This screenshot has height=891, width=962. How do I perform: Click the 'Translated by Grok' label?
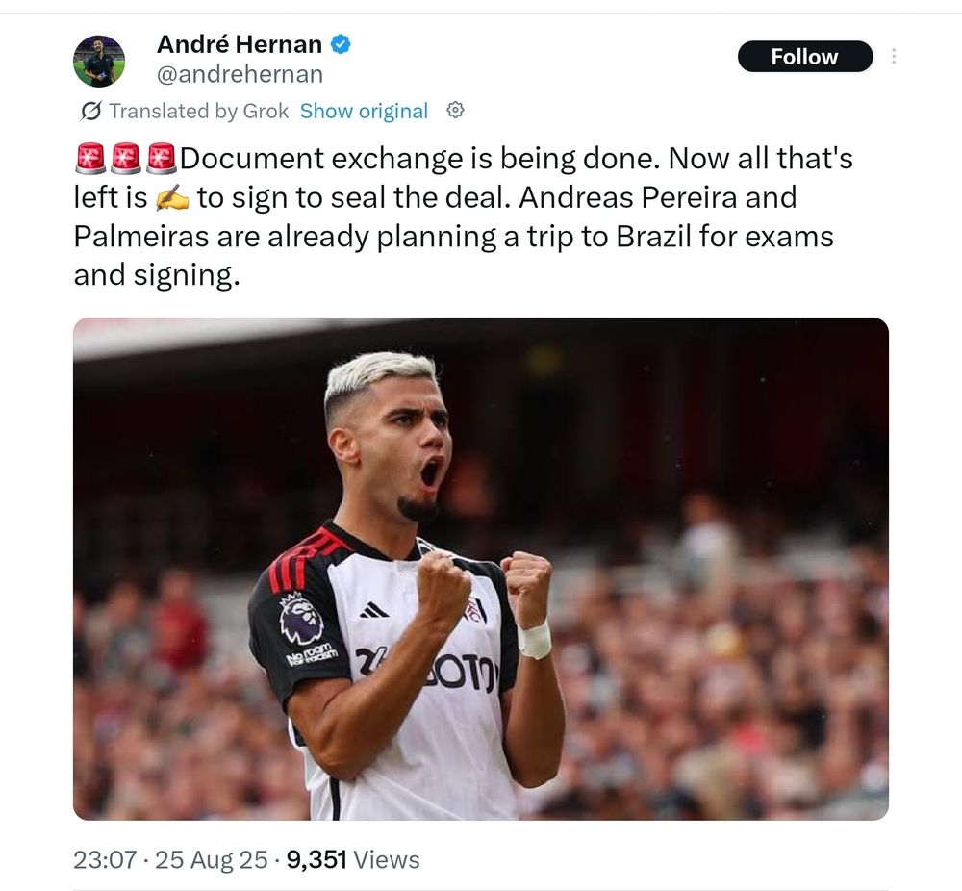[x=199, y=111]
